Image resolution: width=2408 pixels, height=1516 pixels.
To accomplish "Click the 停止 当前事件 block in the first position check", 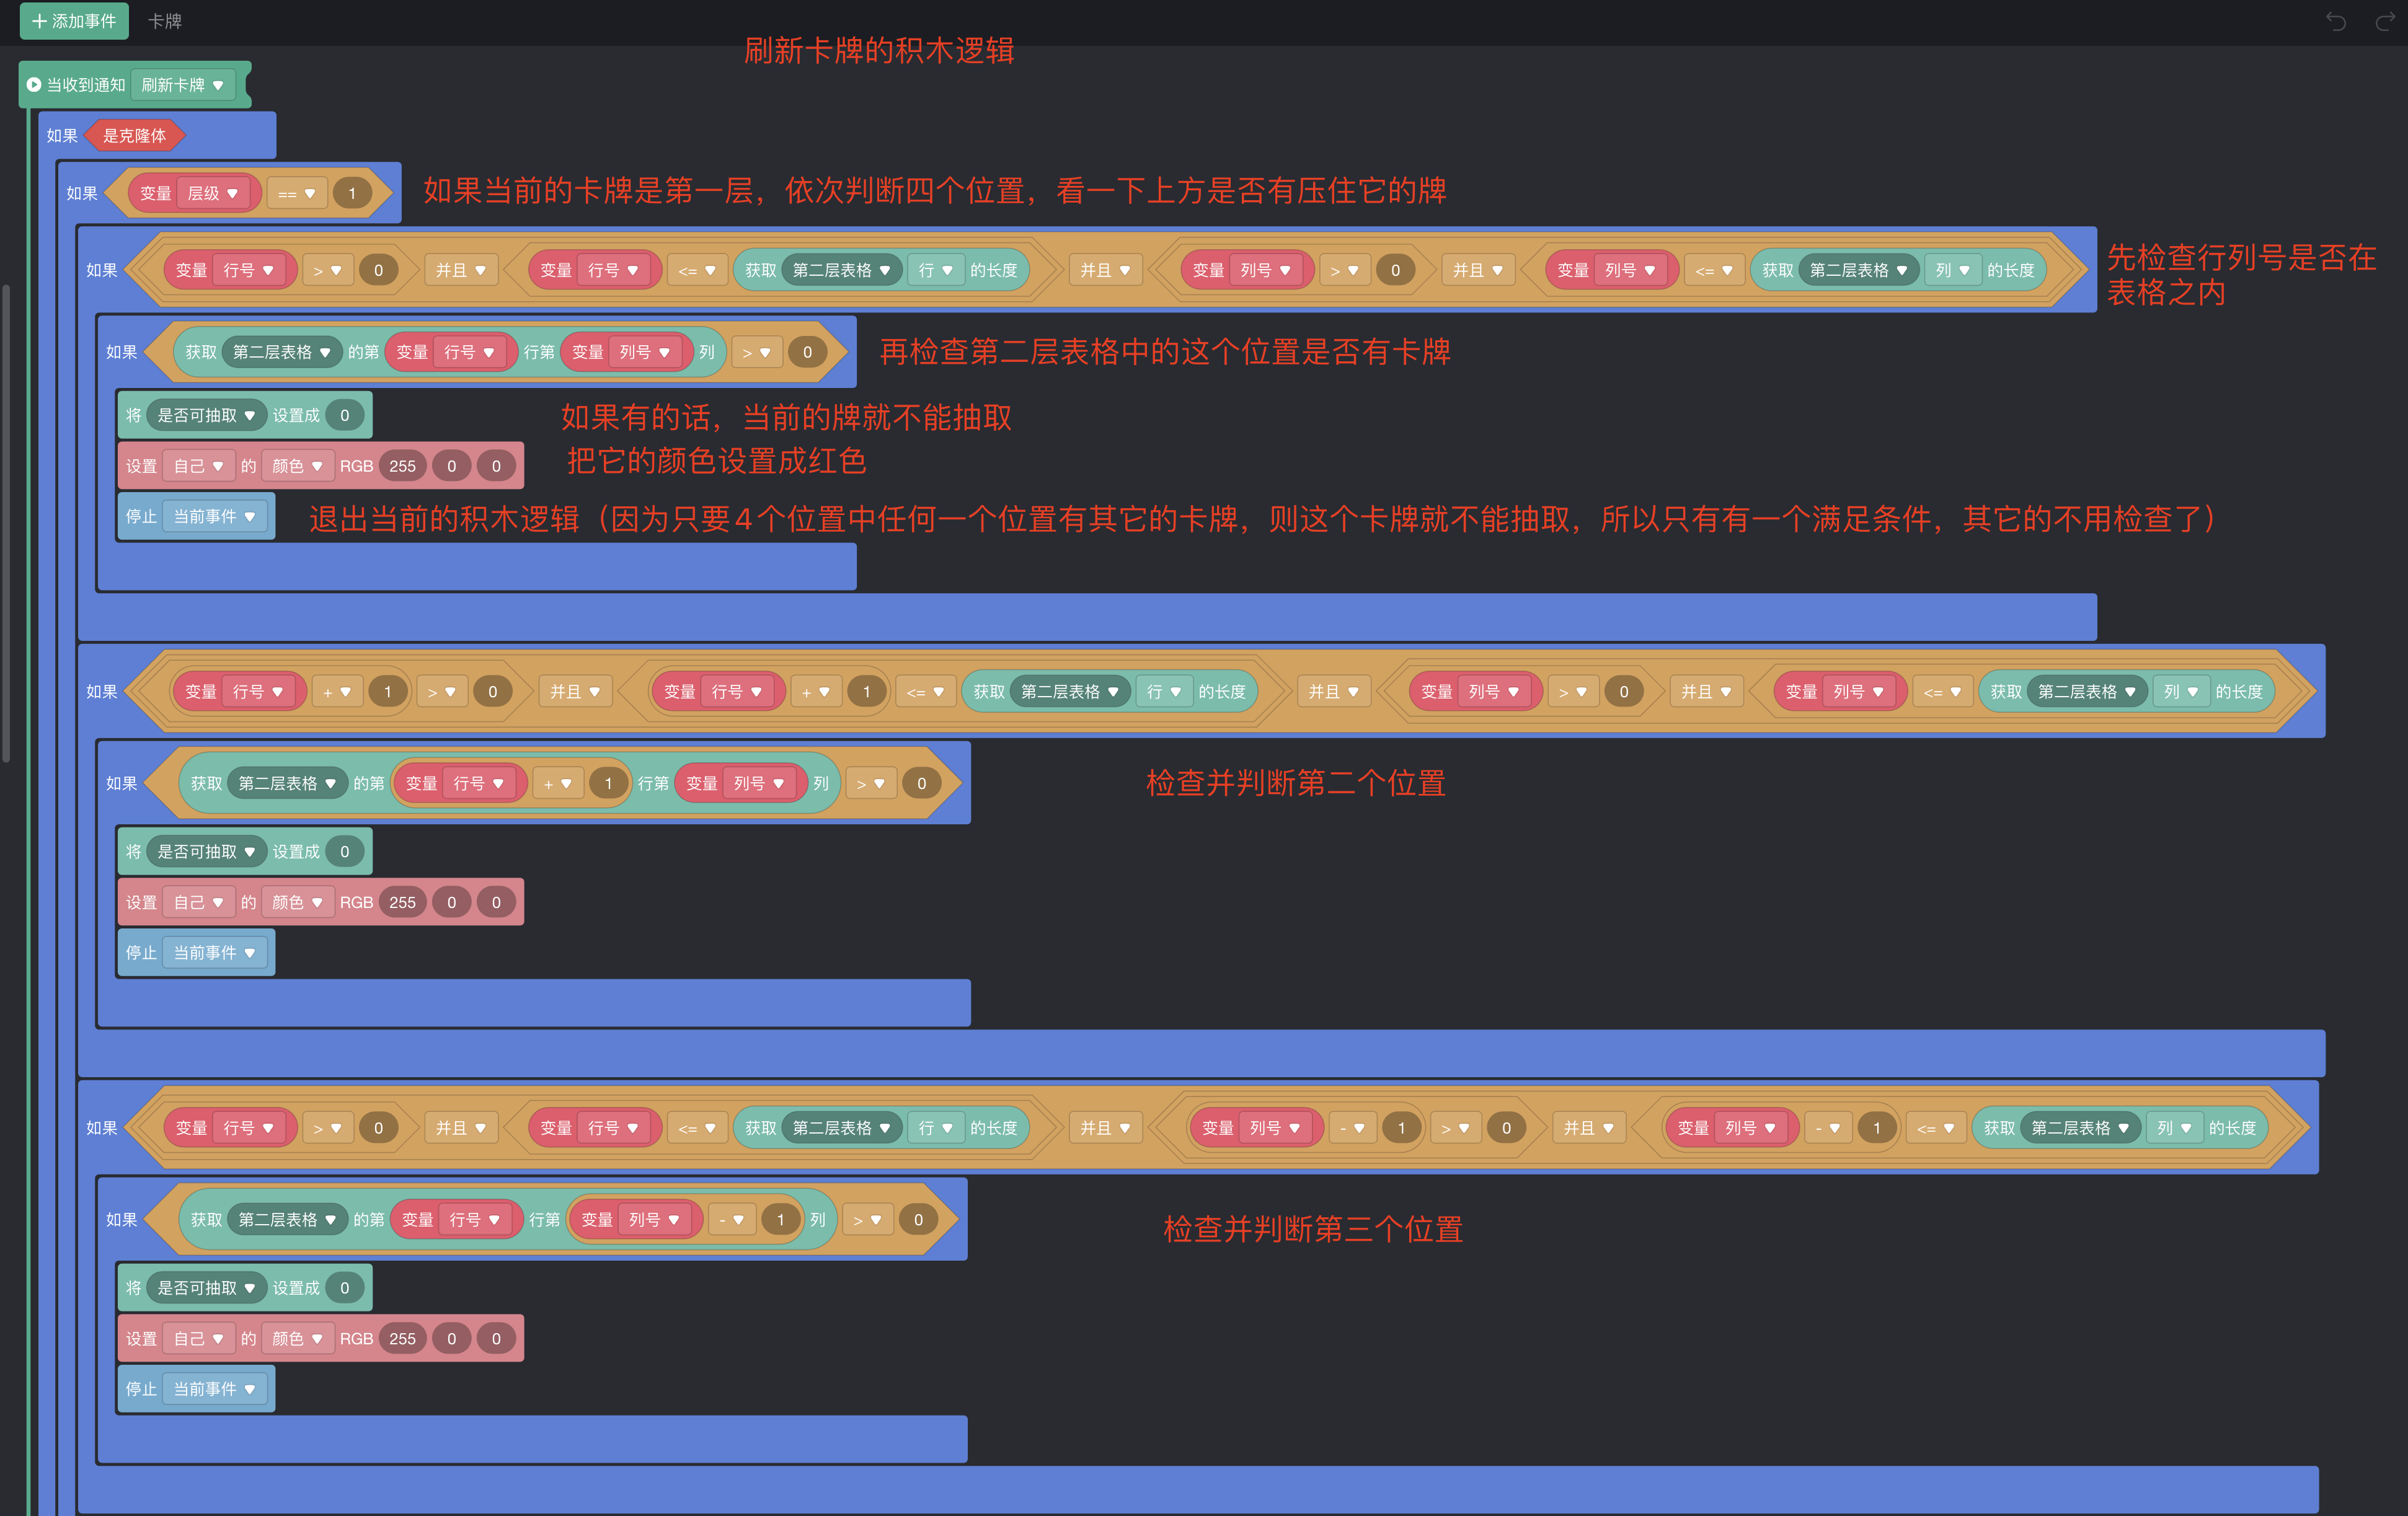I will pos(140,516).
